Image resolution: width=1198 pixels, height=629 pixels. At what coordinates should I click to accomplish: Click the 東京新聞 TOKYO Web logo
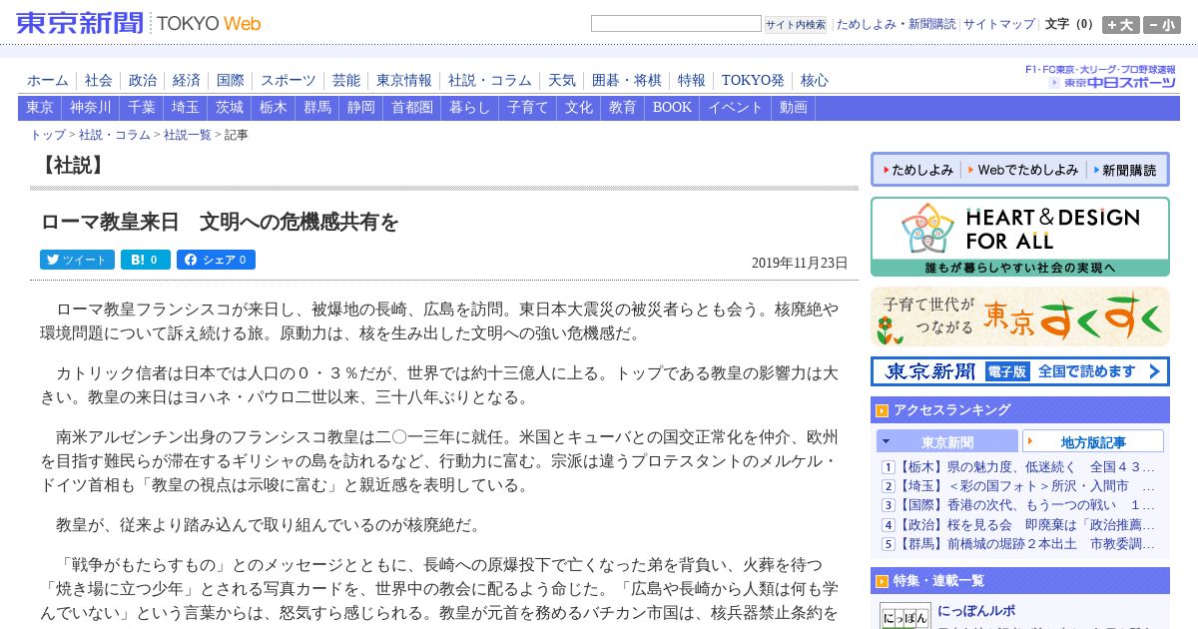pyautogui.click(x=139, y=23)
